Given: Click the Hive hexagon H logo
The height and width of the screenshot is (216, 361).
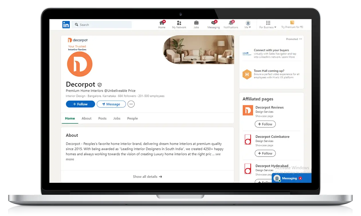Looking at the screenshot, I should coord(247,74).
